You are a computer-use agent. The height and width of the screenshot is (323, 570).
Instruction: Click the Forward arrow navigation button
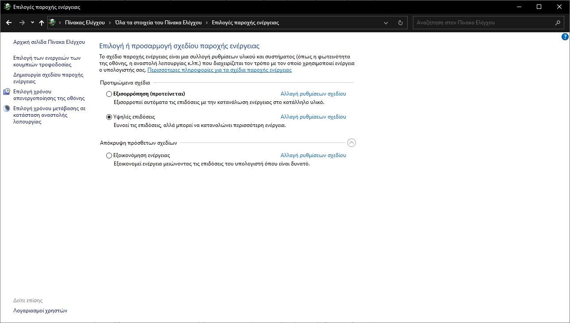click(22, 23)
